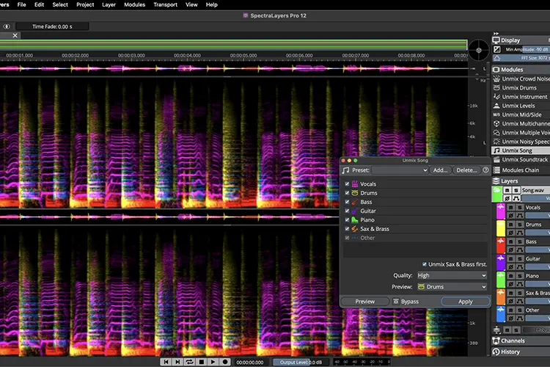Open the Select menu
This screenshot has width=550, height=367.
click(60, 4)
